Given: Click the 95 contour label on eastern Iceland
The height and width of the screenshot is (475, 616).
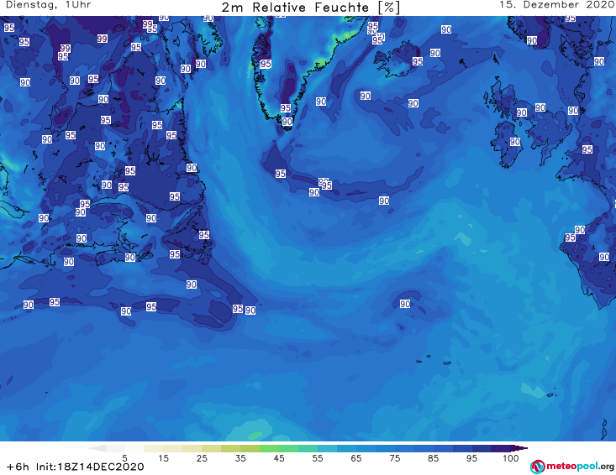Looking at the screenshot, I should click(418, 61).
